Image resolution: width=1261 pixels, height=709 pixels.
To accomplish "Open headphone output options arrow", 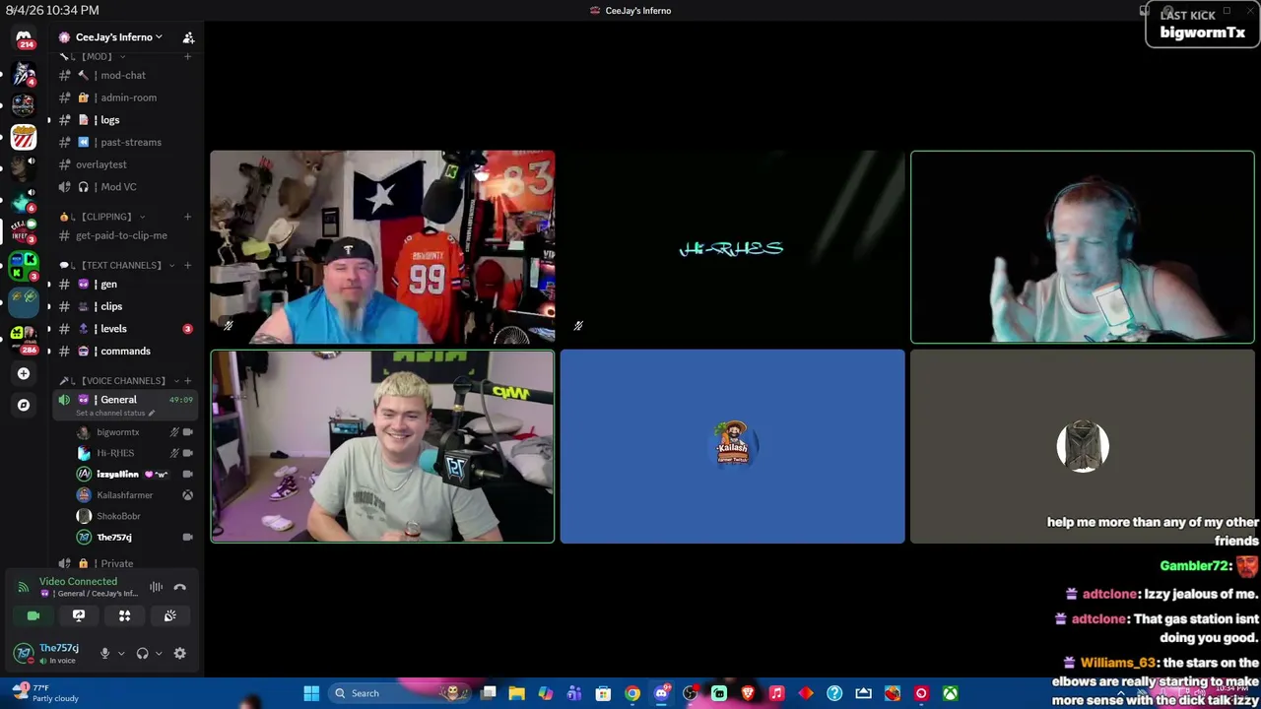I will coord(159,653).
